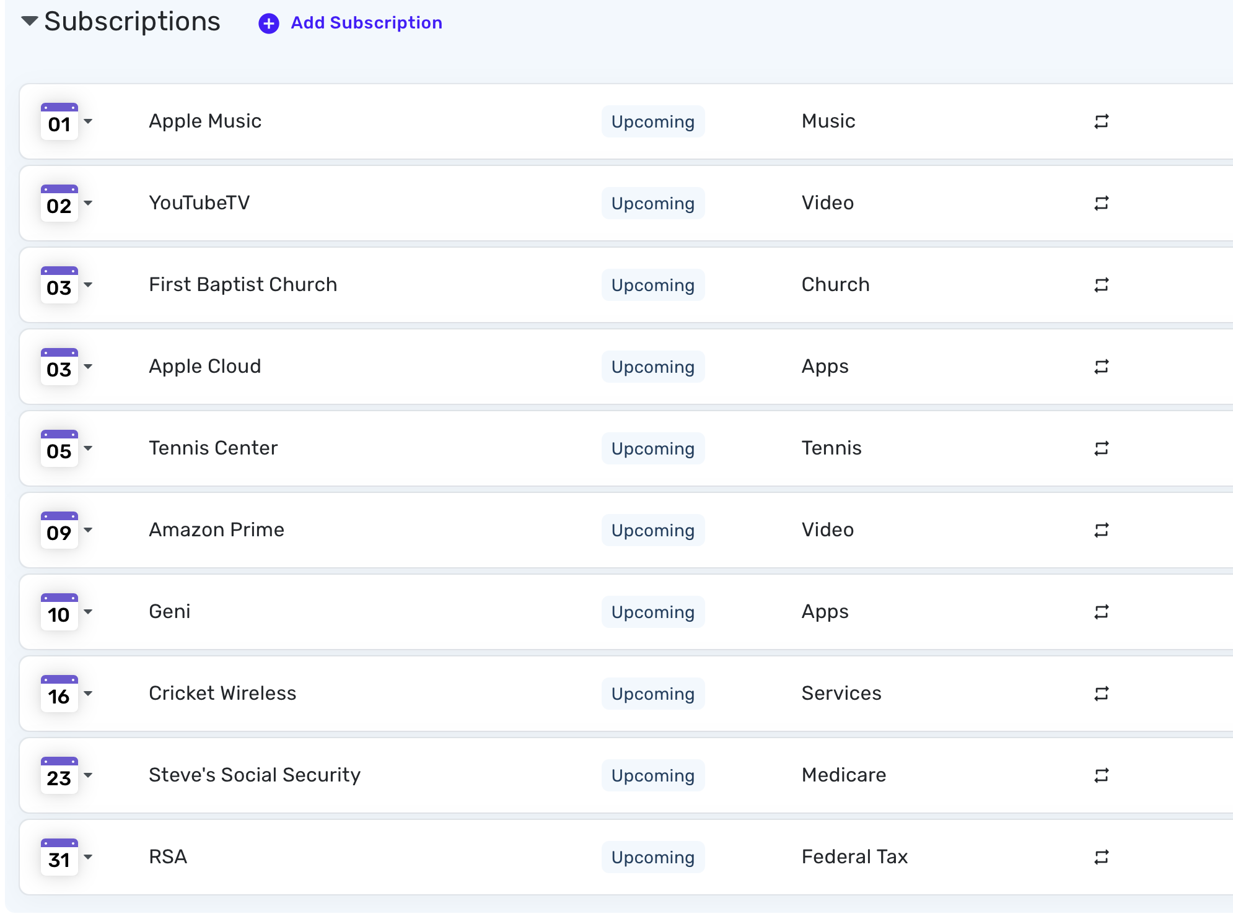Click the plus icon beside Add Subscription
Viewport: 1233px width, 919px height.
click(x=268, y=24)
